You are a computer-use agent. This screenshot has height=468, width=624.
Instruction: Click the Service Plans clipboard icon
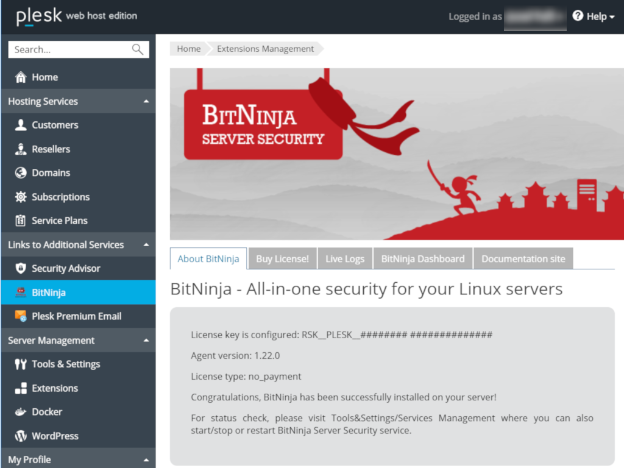coord(21,221)
